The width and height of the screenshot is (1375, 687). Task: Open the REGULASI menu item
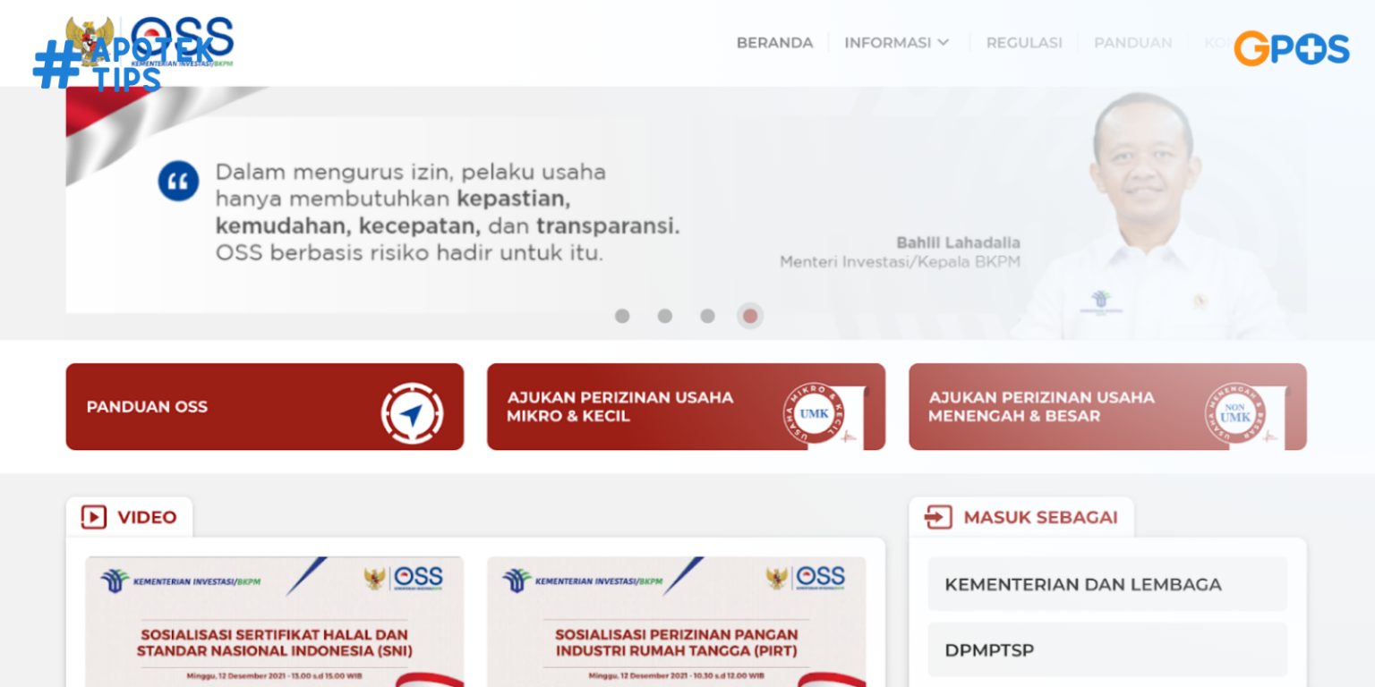pyautogui.click(x=1024, y=42)
